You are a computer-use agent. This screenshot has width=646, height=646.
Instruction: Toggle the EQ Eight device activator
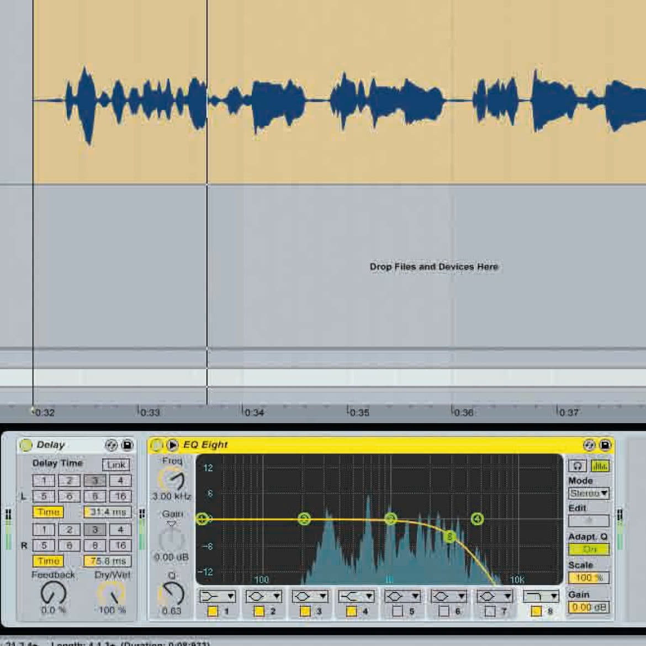[x=156, y=445]
